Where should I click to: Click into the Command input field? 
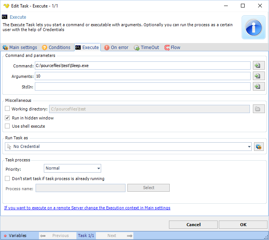point(143,66)
